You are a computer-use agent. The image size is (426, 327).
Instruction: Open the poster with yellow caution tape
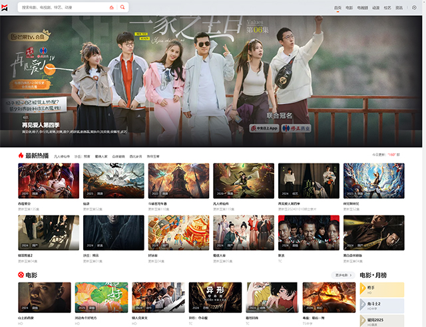click(x=374, y=233)
